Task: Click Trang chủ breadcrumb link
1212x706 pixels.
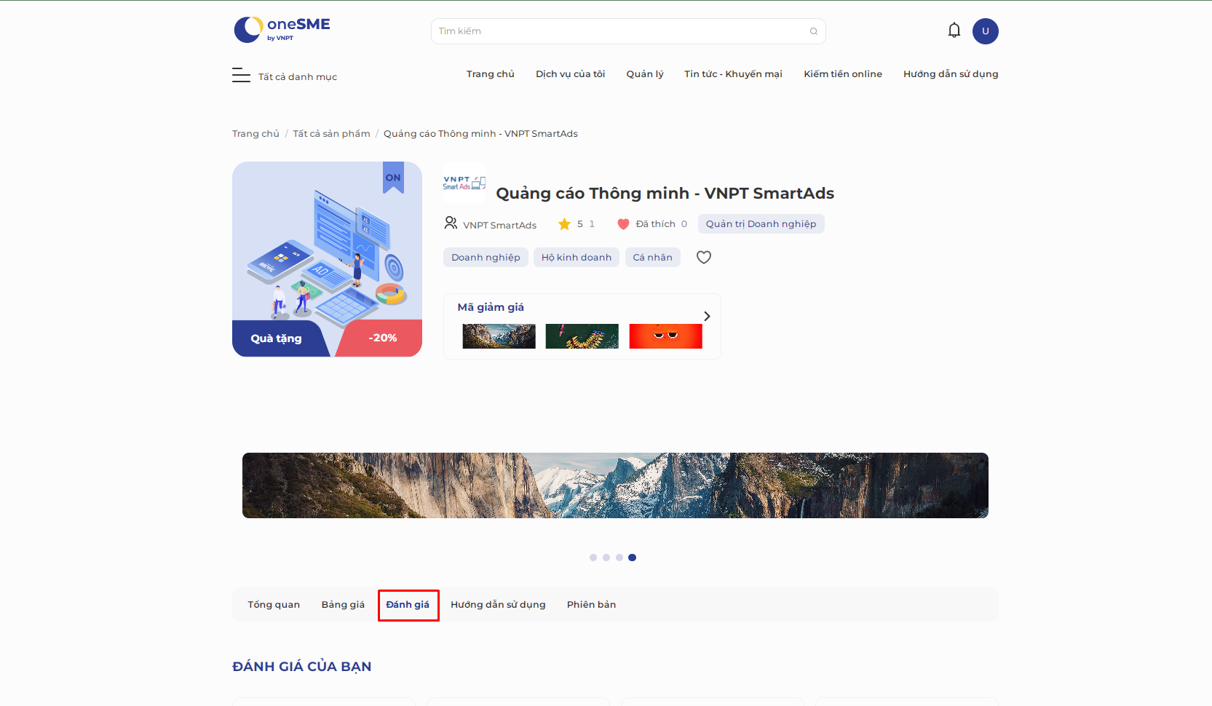Action: [256, 134]
